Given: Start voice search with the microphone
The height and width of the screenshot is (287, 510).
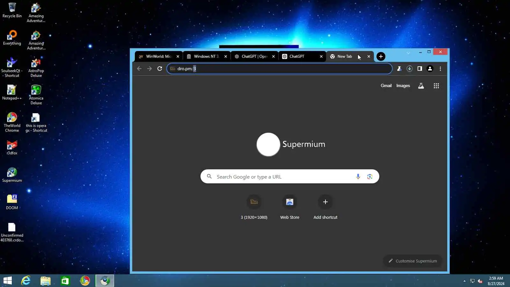Looking at the screenshot, I should pos(358,177).
